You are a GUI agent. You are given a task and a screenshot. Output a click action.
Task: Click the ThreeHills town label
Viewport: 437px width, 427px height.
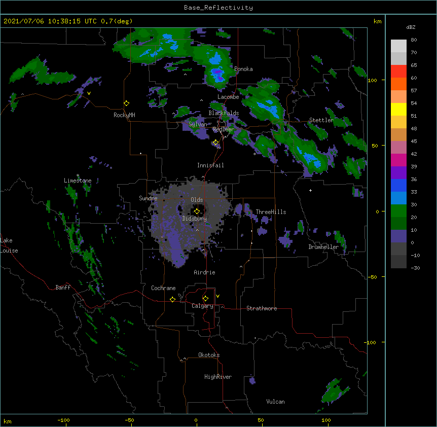[x=271, y=212]
